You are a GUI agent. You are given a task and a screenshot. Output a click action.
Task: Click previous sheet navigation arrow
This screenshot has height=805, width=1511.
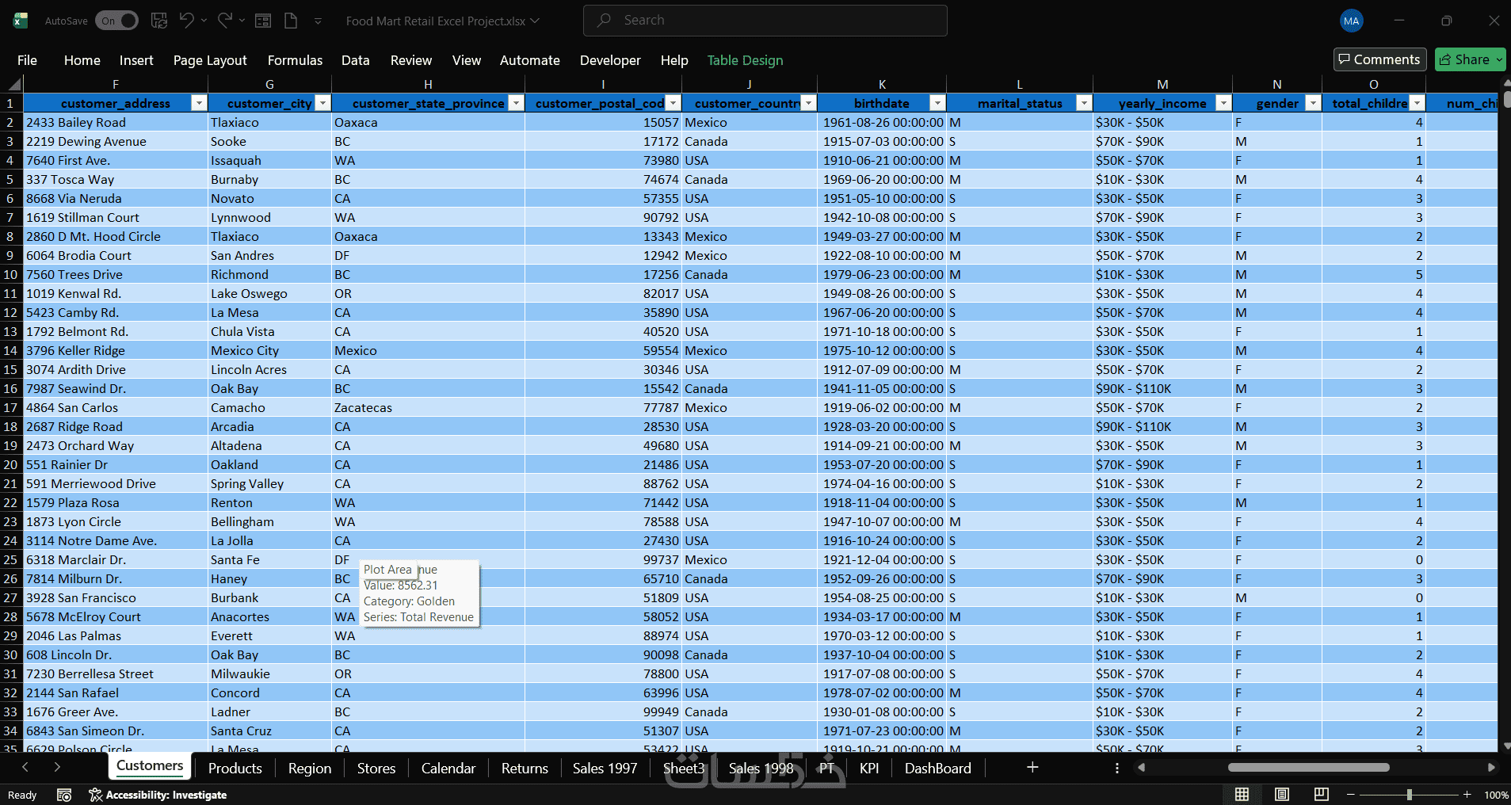(25, 767)
